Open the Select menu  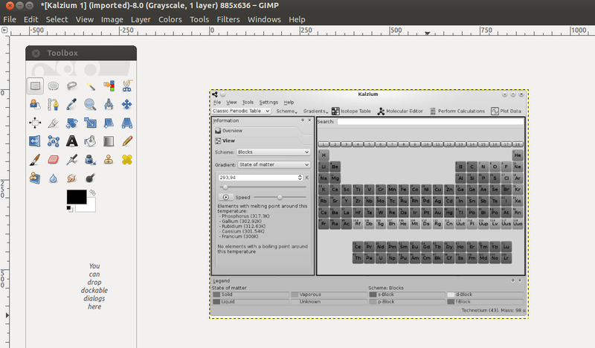(x=57, y=19)
